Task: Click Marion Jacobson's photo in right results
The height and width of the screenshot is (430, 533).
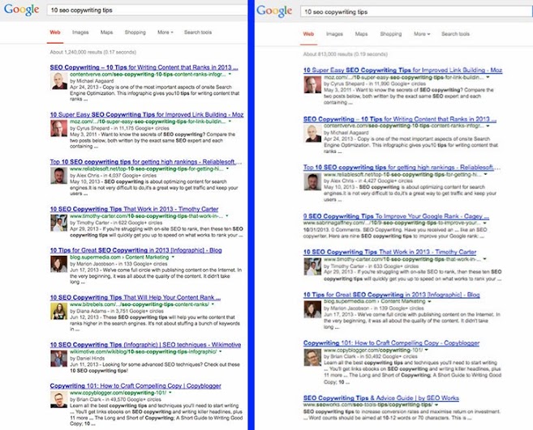Action: pos(311,309)
